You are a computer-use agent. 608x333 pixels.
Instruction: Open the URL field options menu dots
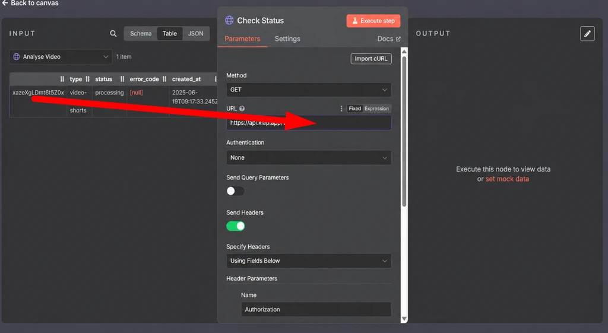[341, 109]
